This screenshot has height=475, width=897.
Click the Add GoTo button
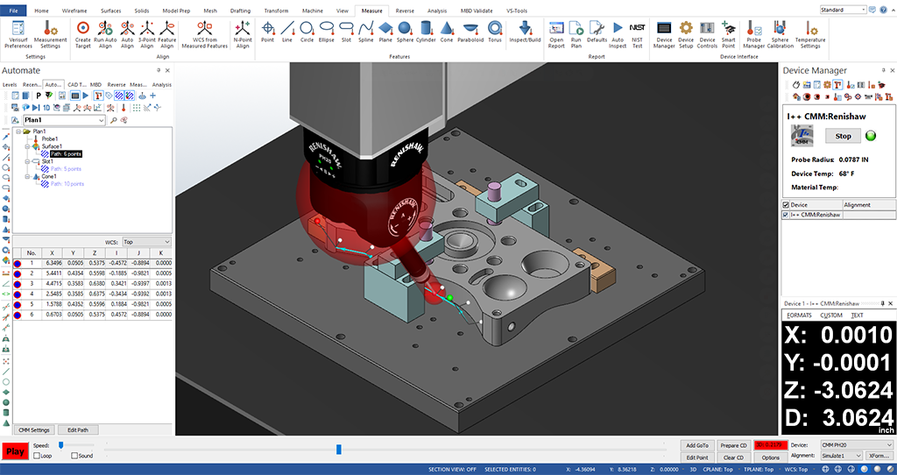697,445
